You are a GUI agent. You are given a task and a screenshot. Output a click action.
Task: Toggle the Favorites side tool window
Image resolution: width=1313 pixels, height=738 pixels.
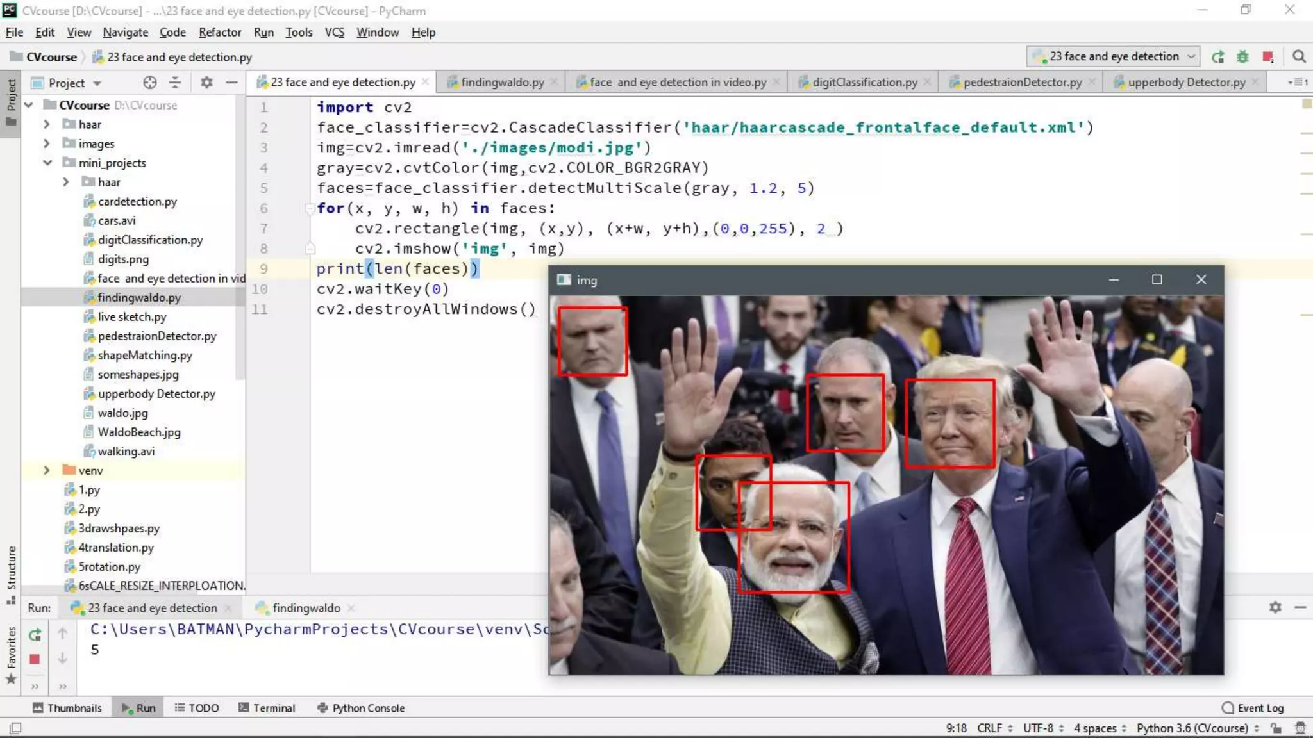pos(11,647)
